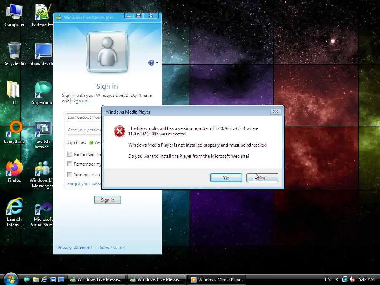
Task: Launch the Supermium browser shortcut
Action: click(43, 92)
